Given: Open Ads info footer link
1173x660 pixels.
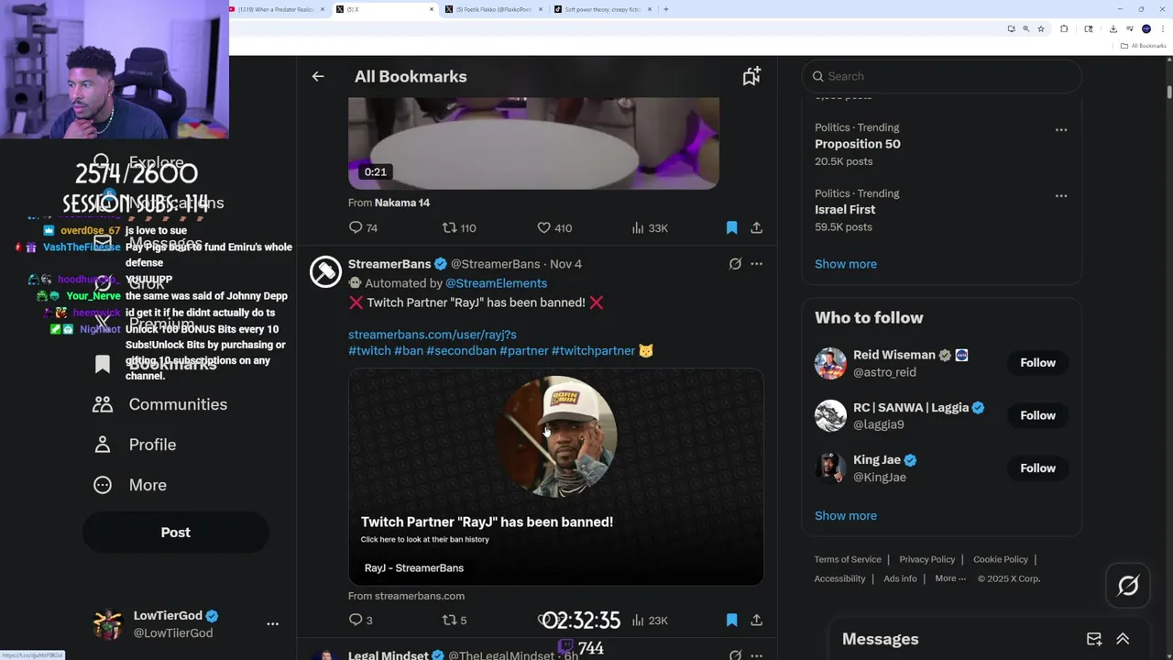Looking at the screenshot, I should [900, 578].
